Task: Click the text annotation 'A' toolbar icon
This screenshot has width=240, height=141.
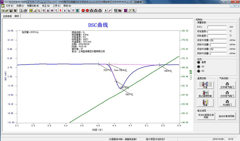Action: (106, 10)
